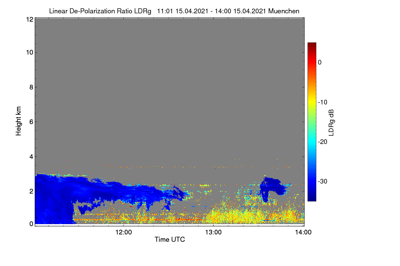This screenshot has width=400, height=266.
Task: Click the 'Time UTC' axis title
Action: point(170,239)
